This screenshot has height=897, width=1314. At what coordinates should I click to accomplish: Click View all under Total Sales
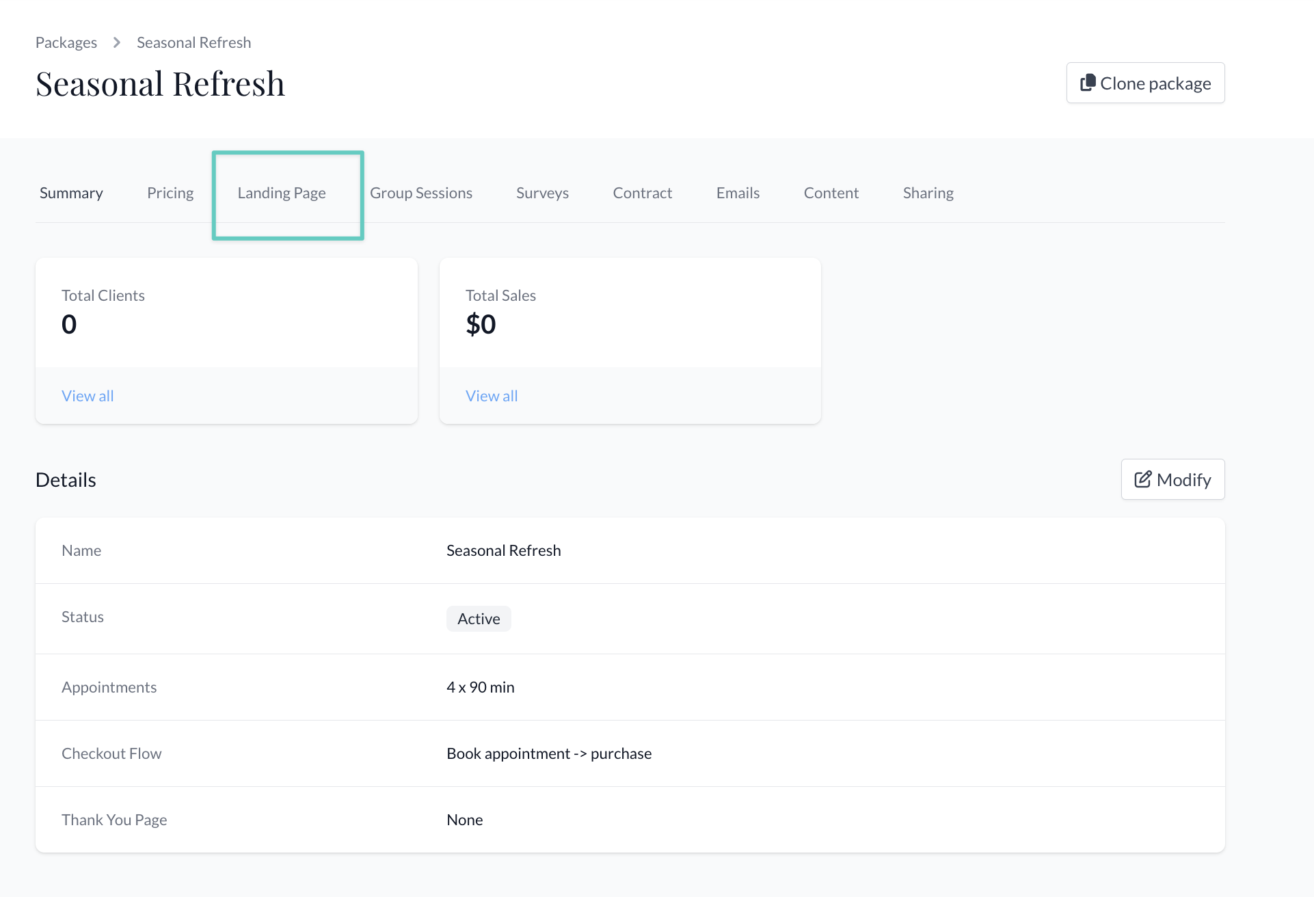pyautogui.click(x=492, y=395)
